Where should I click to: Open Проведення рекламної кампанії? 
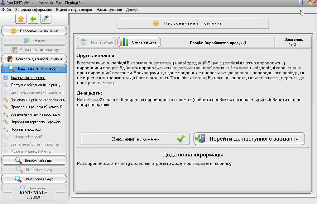[x=36, y=107]
